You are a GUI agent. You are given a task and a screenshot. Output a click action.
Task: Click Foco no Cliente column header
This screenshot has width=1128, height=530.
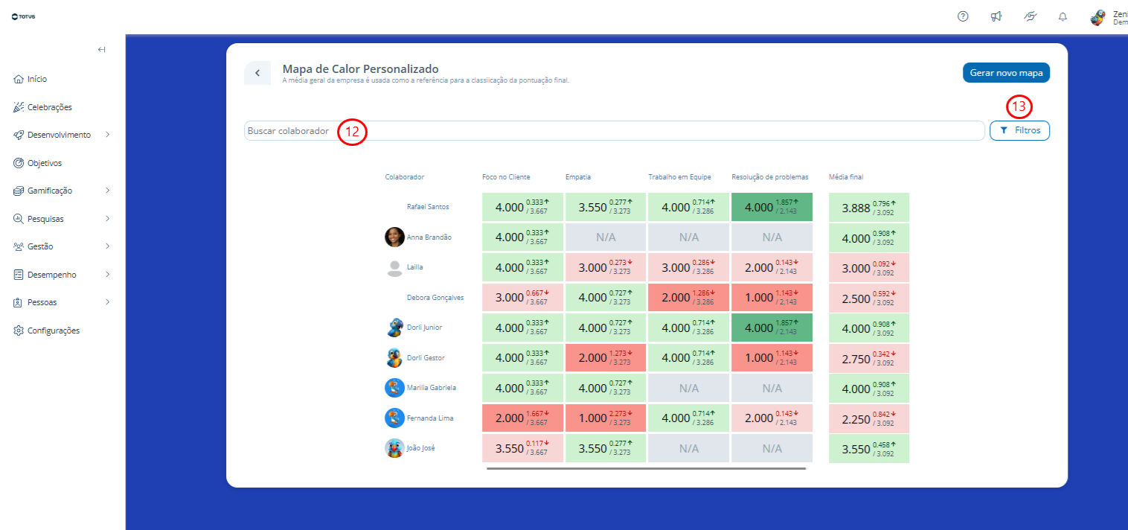tap(506, 177)
